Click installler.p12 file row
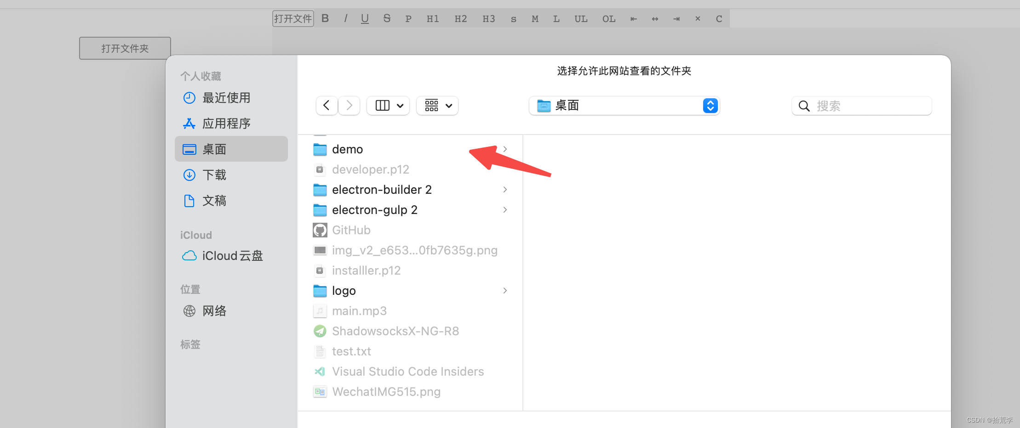1020x428 pixels. (411, 270)
